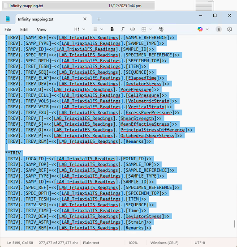The width and height of the screenshot is (237, 247).
Task: Apply bold formatting from the toolbar
Action: [112, 29]
